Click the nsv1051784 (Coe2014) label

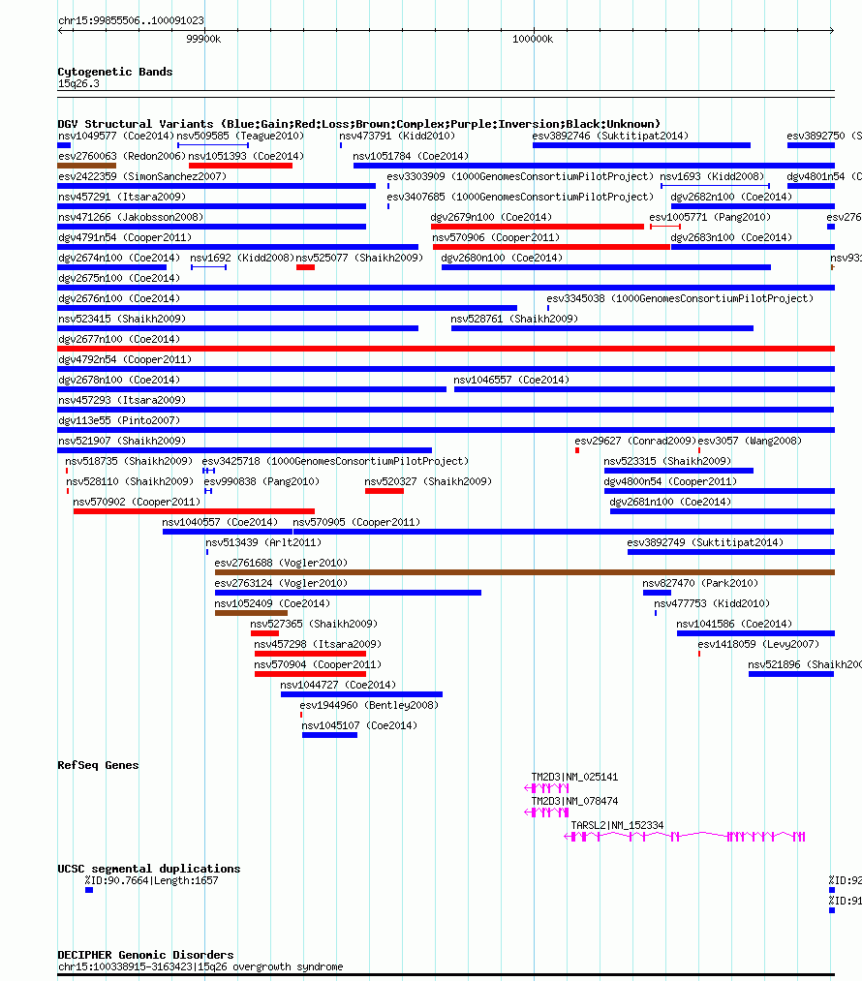point(411,157)
